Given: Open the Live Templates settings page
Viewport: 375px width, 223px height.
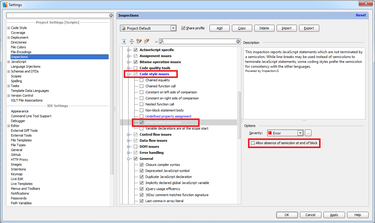Looking at the screenshot, I should (x=22, y=184).
